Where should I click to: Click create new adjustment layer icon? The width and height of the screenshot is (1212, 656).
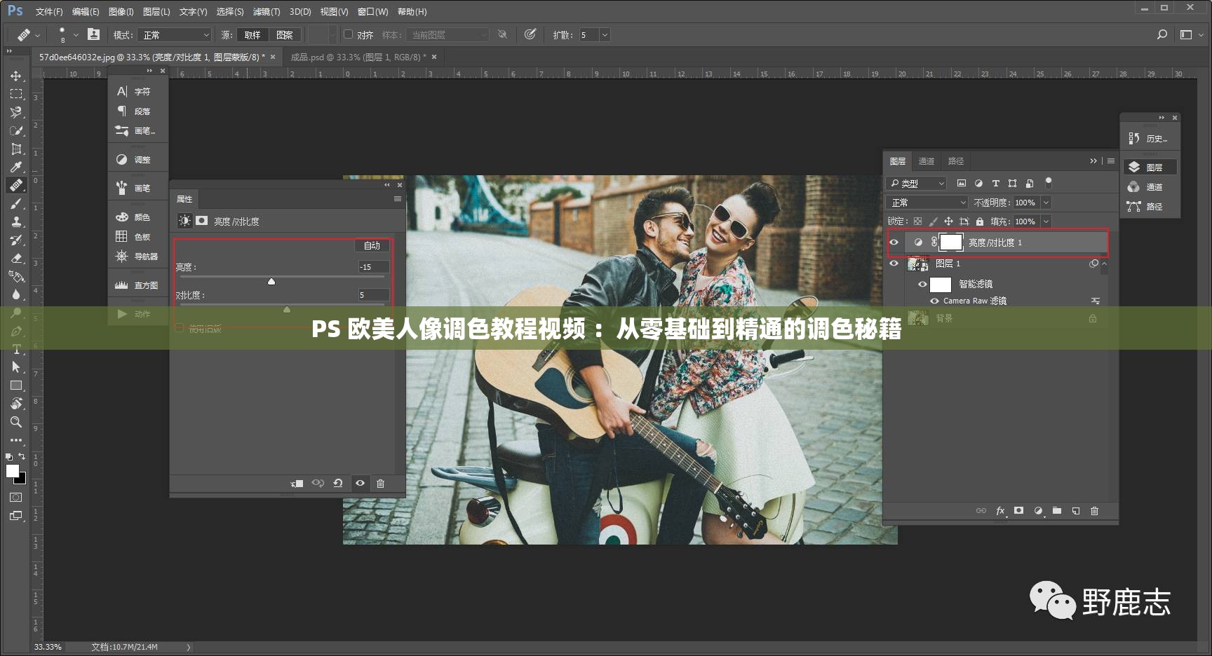1038,511
